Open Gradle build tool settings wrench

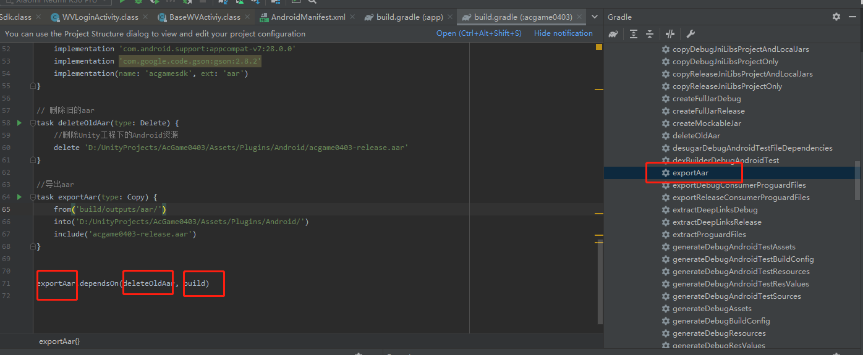point(691,34)
